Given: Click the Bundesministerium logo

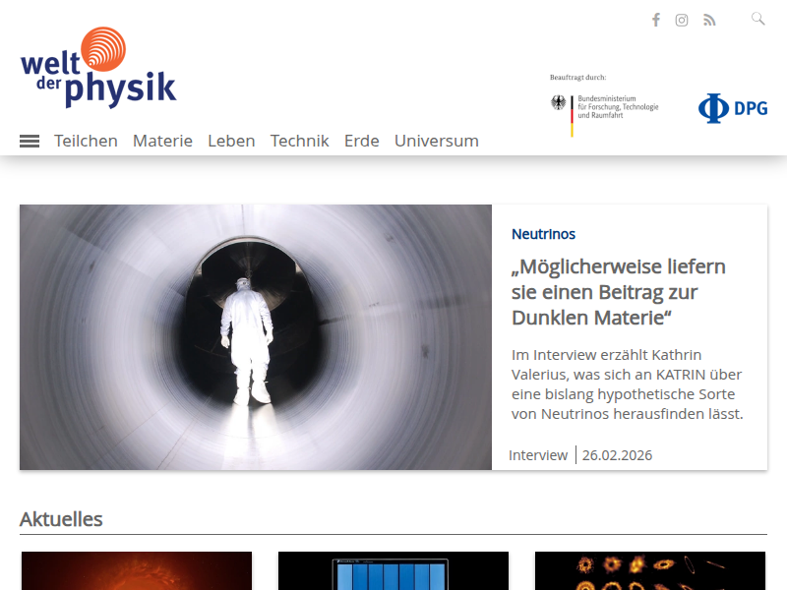Looking at the screenshot, I should coord(604,109).
